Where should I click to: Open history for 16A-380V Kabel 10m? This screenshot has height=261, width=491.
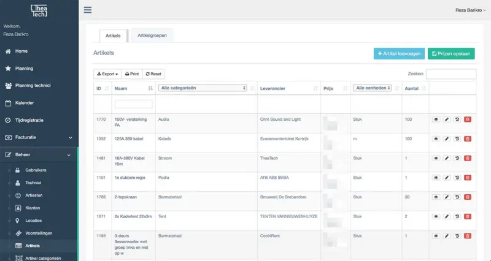click(x=457, y=158)
